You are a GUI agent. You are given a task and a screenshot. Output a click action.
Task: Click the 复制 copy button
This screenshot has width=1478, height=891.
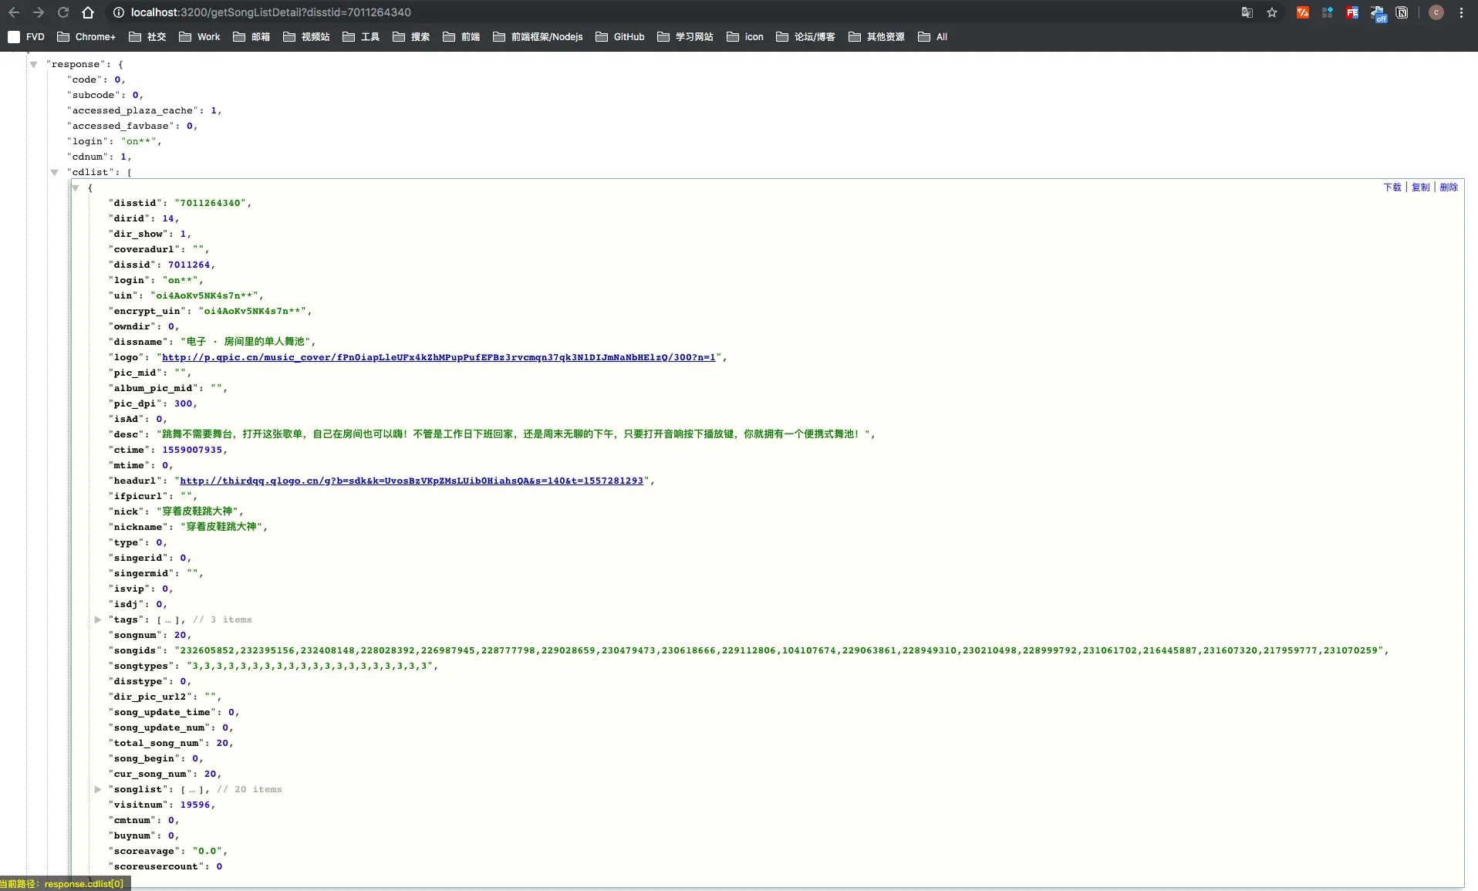tap(1420, 187)
